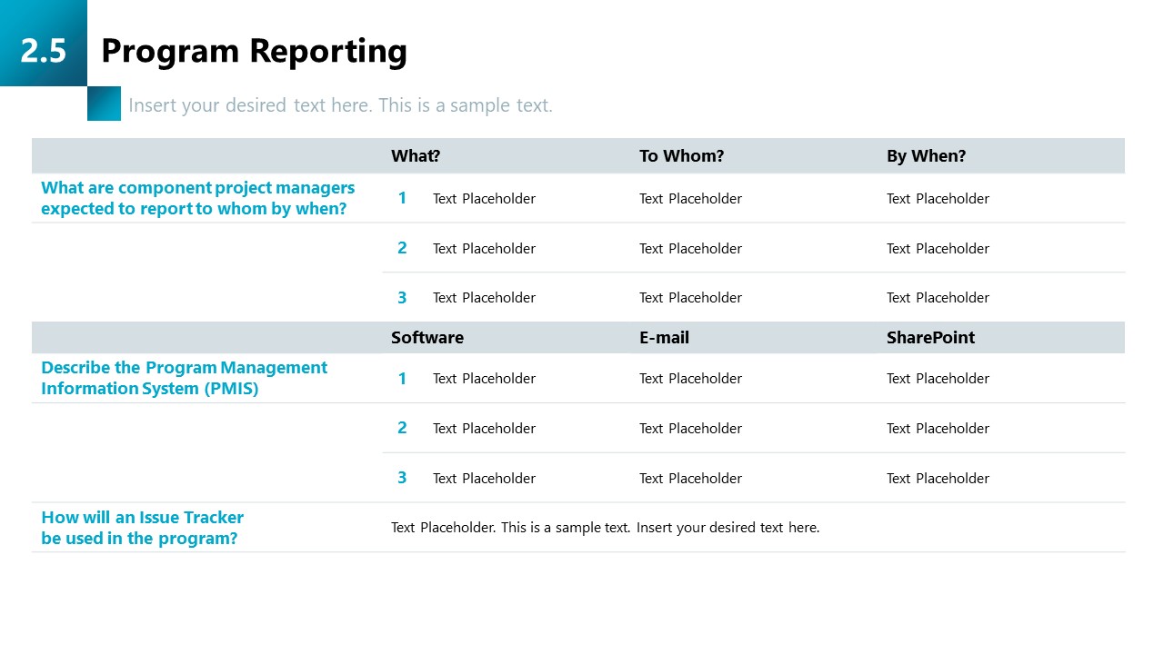1164x654 pixels.
Task: Select the 'What?' column header
Action: click(416, 156)
